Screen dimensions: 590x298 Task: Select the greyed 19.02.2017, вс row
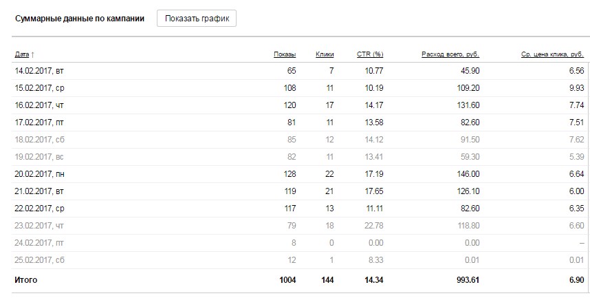tap(39, 157)
